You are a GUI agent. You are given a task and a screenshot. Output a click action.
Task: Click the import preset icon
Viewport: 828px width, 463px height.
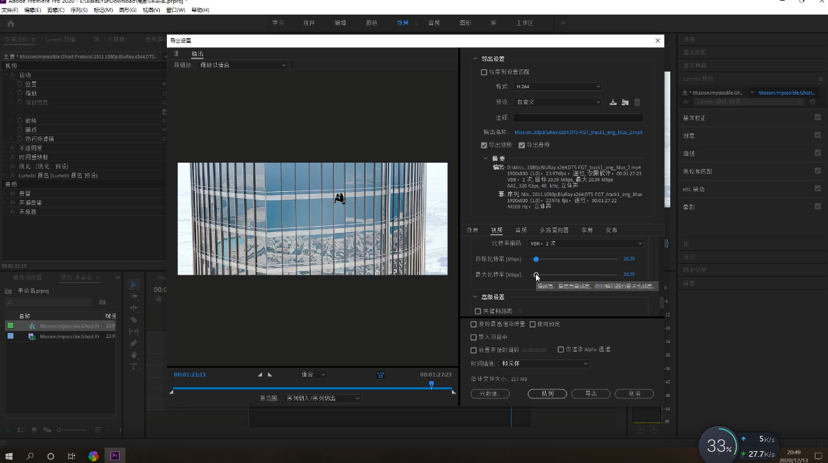click(625, 102)
